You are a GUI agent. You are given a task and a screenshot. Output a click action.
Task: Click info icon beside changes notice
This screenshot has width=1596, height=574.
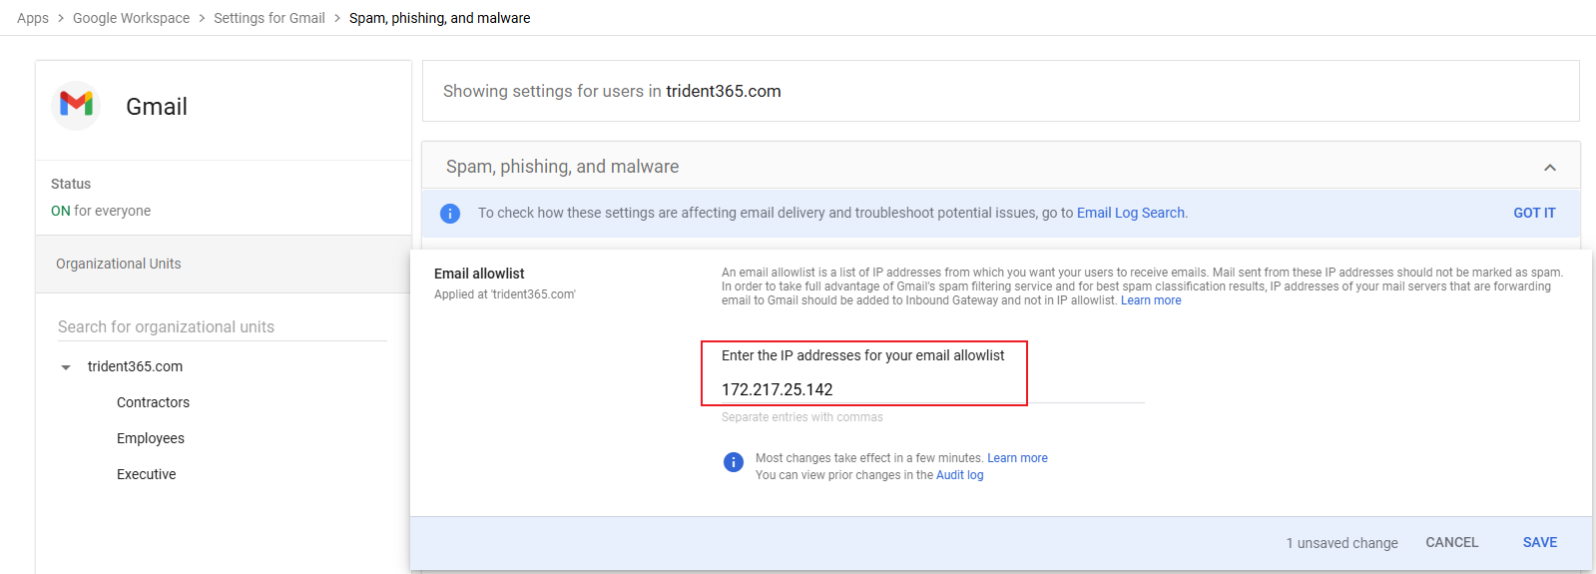tap(733, 462)
